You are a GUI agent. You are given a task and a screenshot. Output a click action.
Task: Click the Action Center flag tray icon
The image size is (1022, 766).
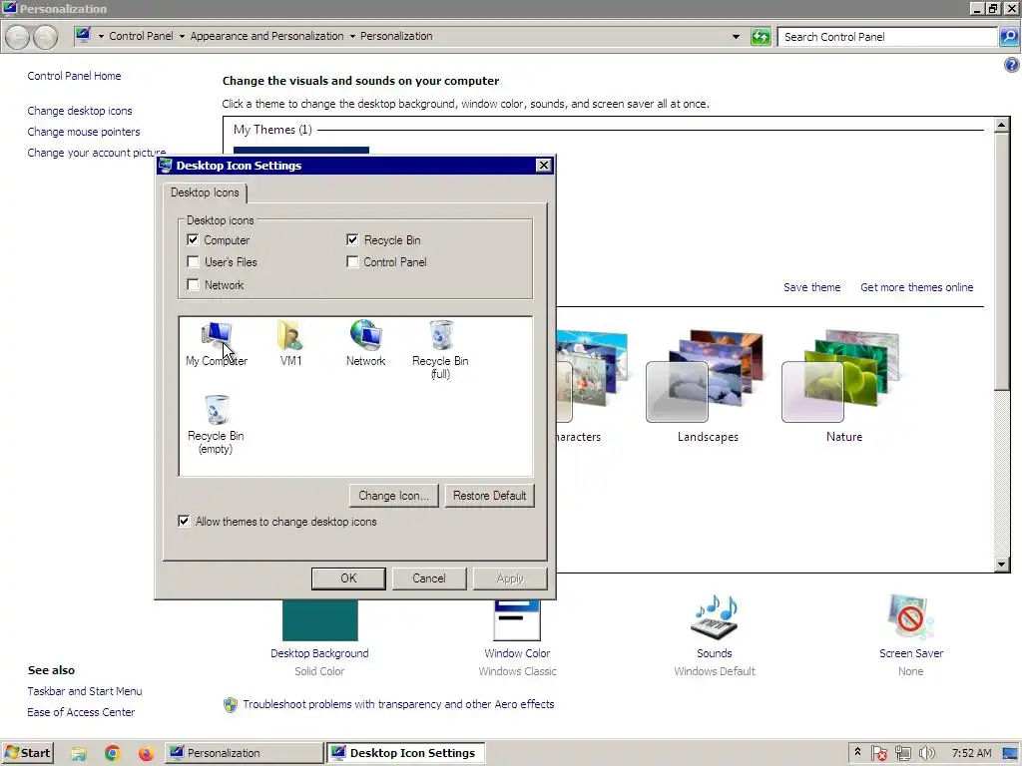(x=878, y=754)
